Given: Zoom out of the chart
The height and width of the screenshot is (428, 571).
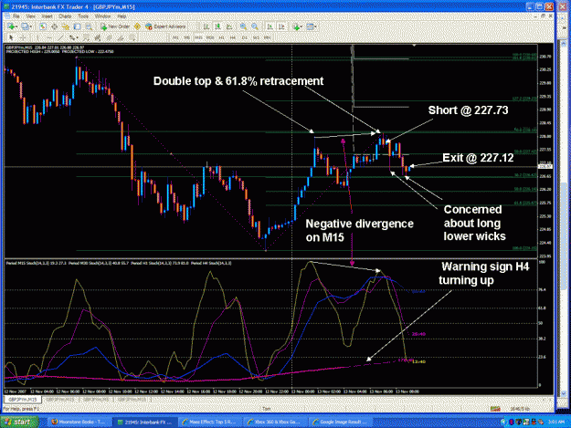Looking at the screenshot, I should pyautogui.click(x=255, y=26).
